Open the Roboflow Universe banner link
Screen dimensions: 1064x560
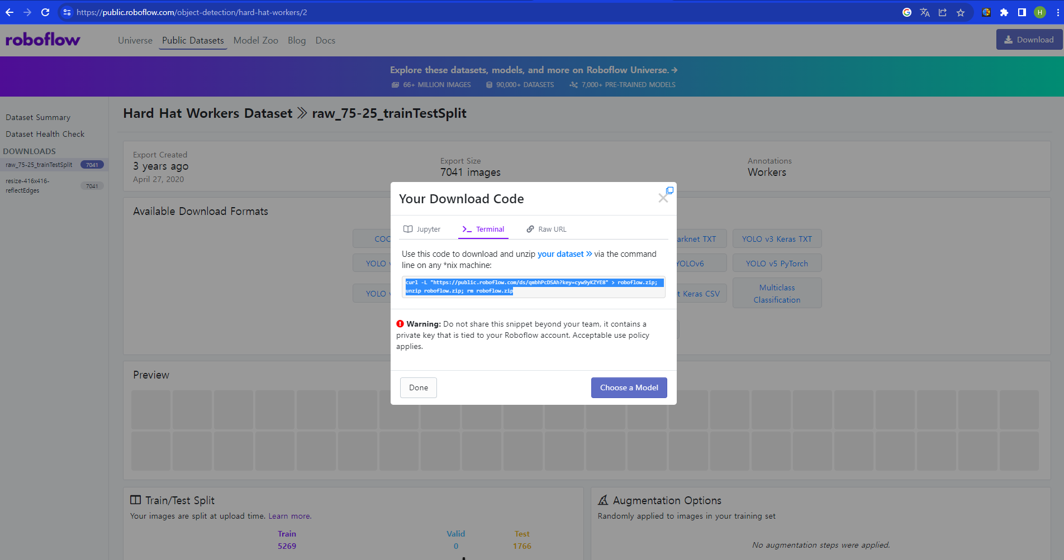coord(534,70)
